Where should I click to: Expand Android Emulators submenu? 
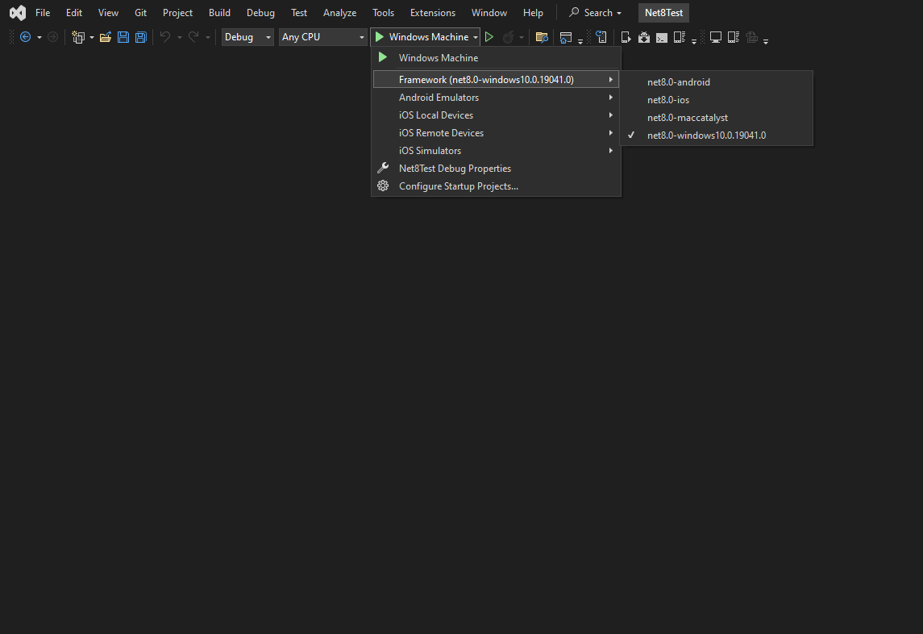point(497,98)
